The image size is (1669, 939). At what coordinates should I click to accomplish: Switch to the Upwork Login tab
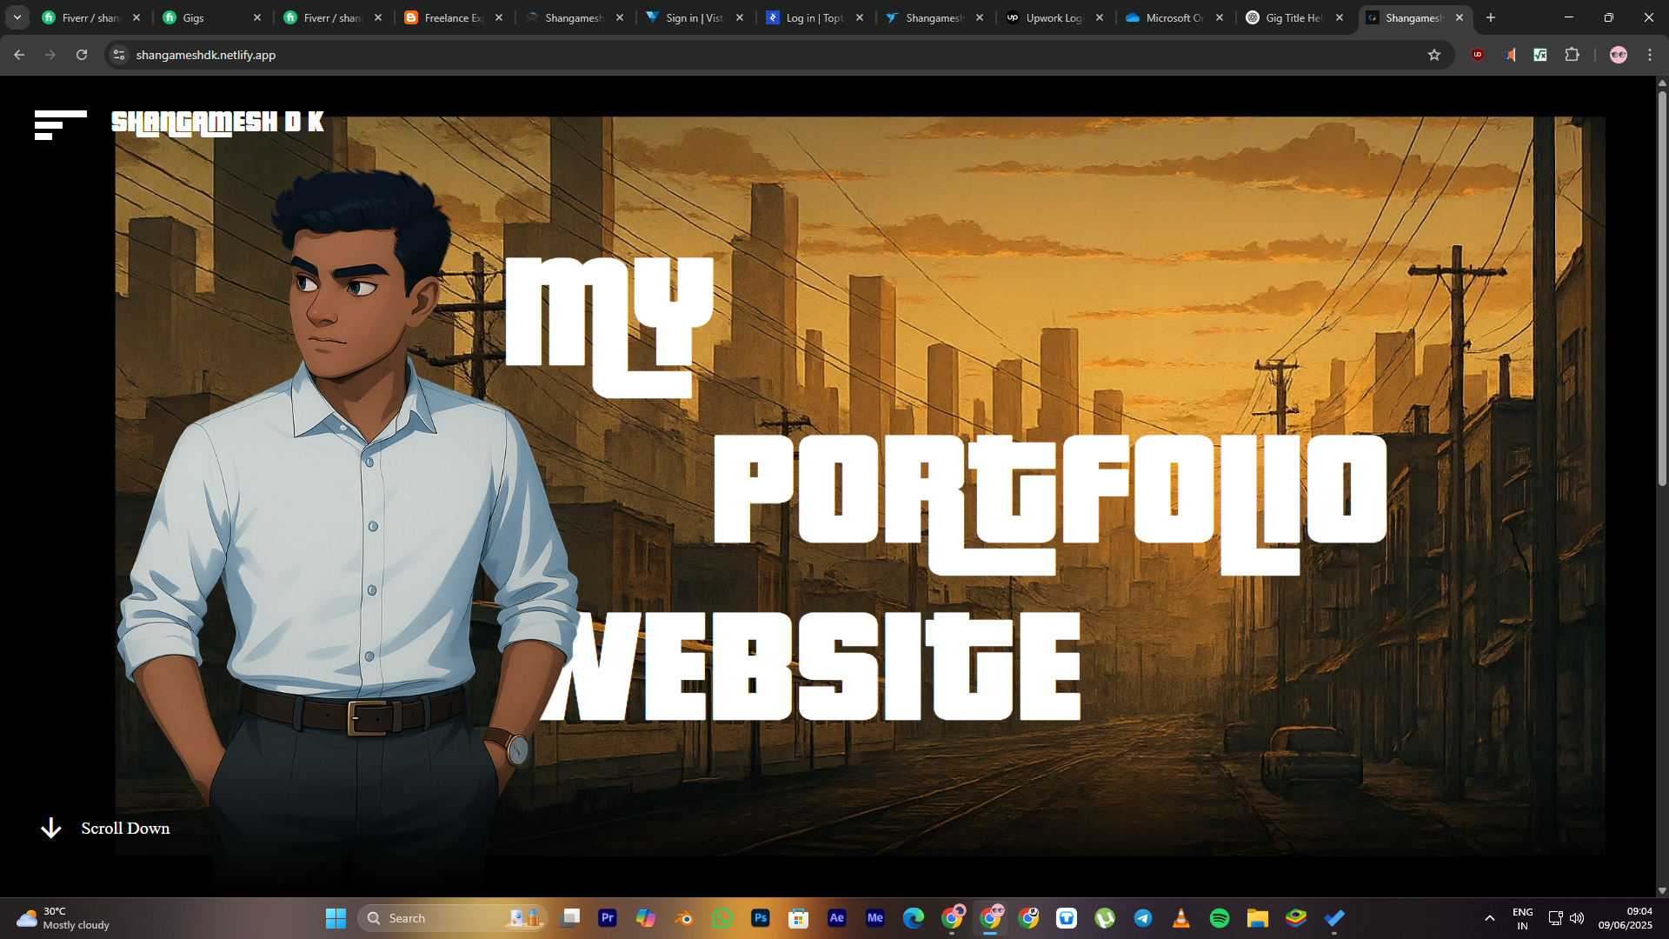[x=1052, y=17]
